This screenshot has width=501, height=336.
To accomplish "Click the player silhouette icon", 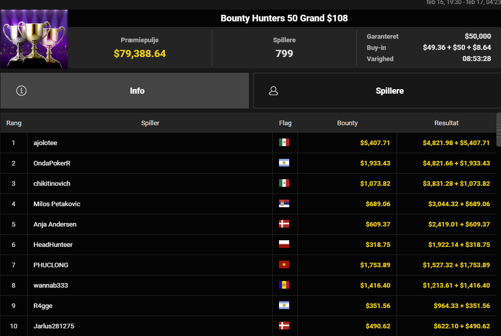I will pyautogui.click(x=273, y=91).
